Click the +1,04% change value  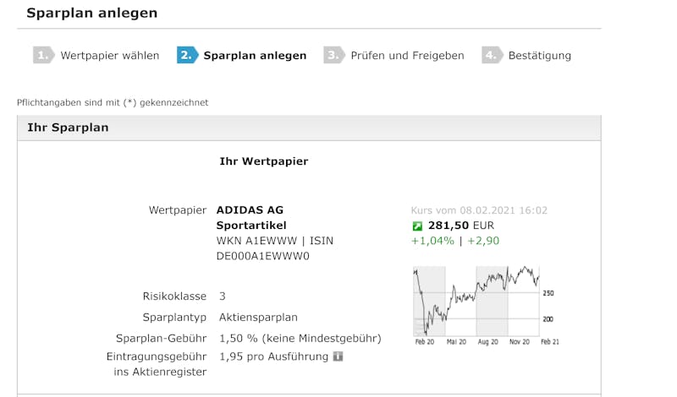click(432, 241)
